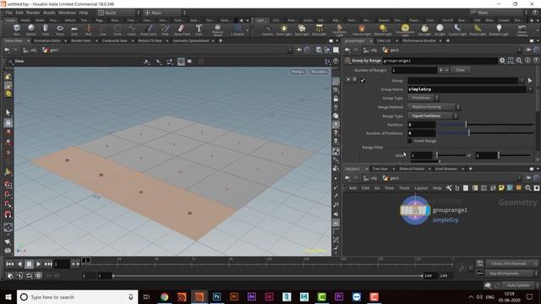Screen dimensions: 541x304
Task: Select the Tube shelf tool
Action: 46,30
